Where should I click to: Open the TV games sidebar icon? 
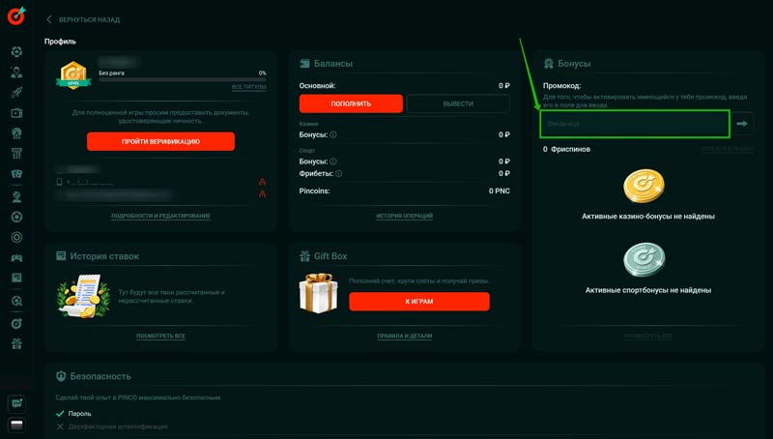tap(16, 113)
